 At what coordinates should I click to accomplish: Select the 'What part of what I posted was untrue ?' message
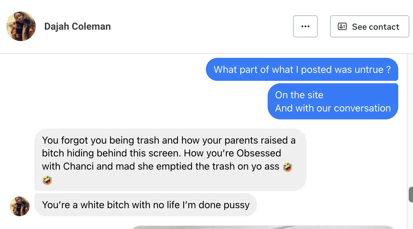point(302,69)
